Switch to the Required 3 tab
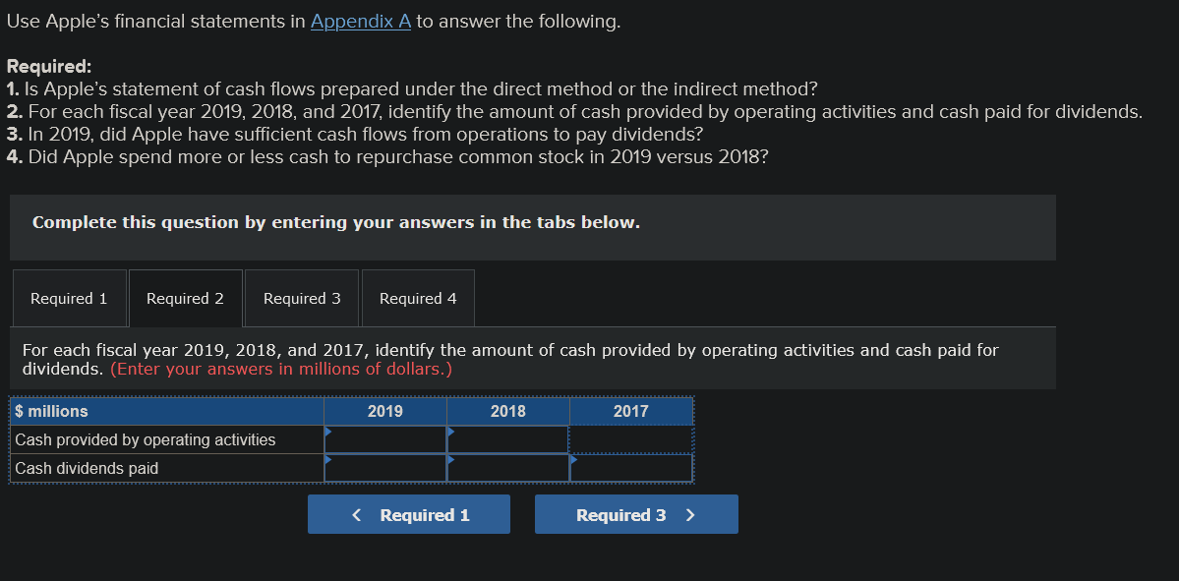The image size is (1179, 581). point(301,298)
